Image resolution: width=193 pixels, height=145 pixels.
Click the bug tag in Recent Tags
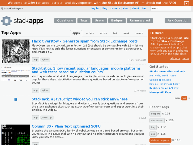click(x=153, y=127)
